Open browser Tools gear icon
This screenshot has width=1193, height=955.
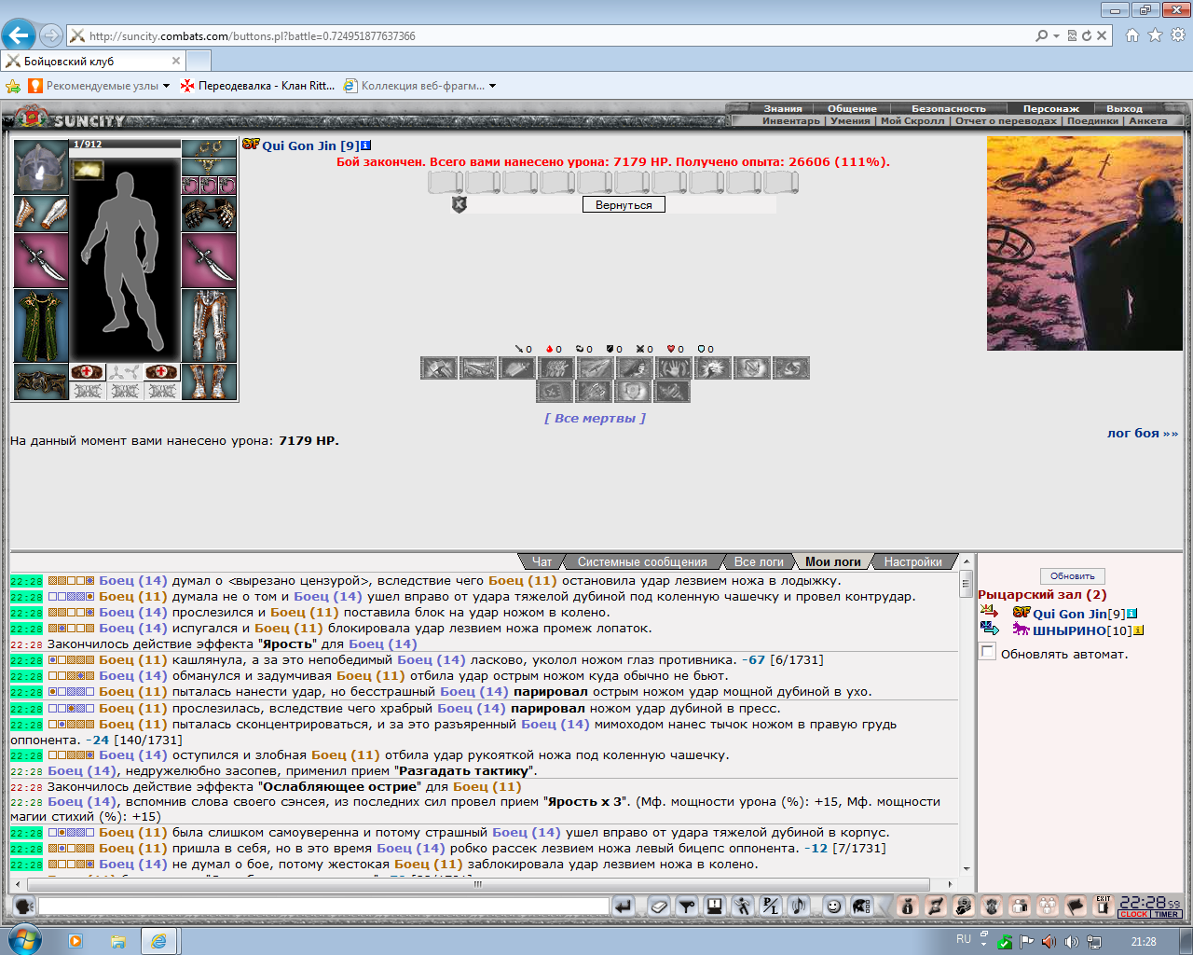pyautogui.click(x=1178, y=35)
